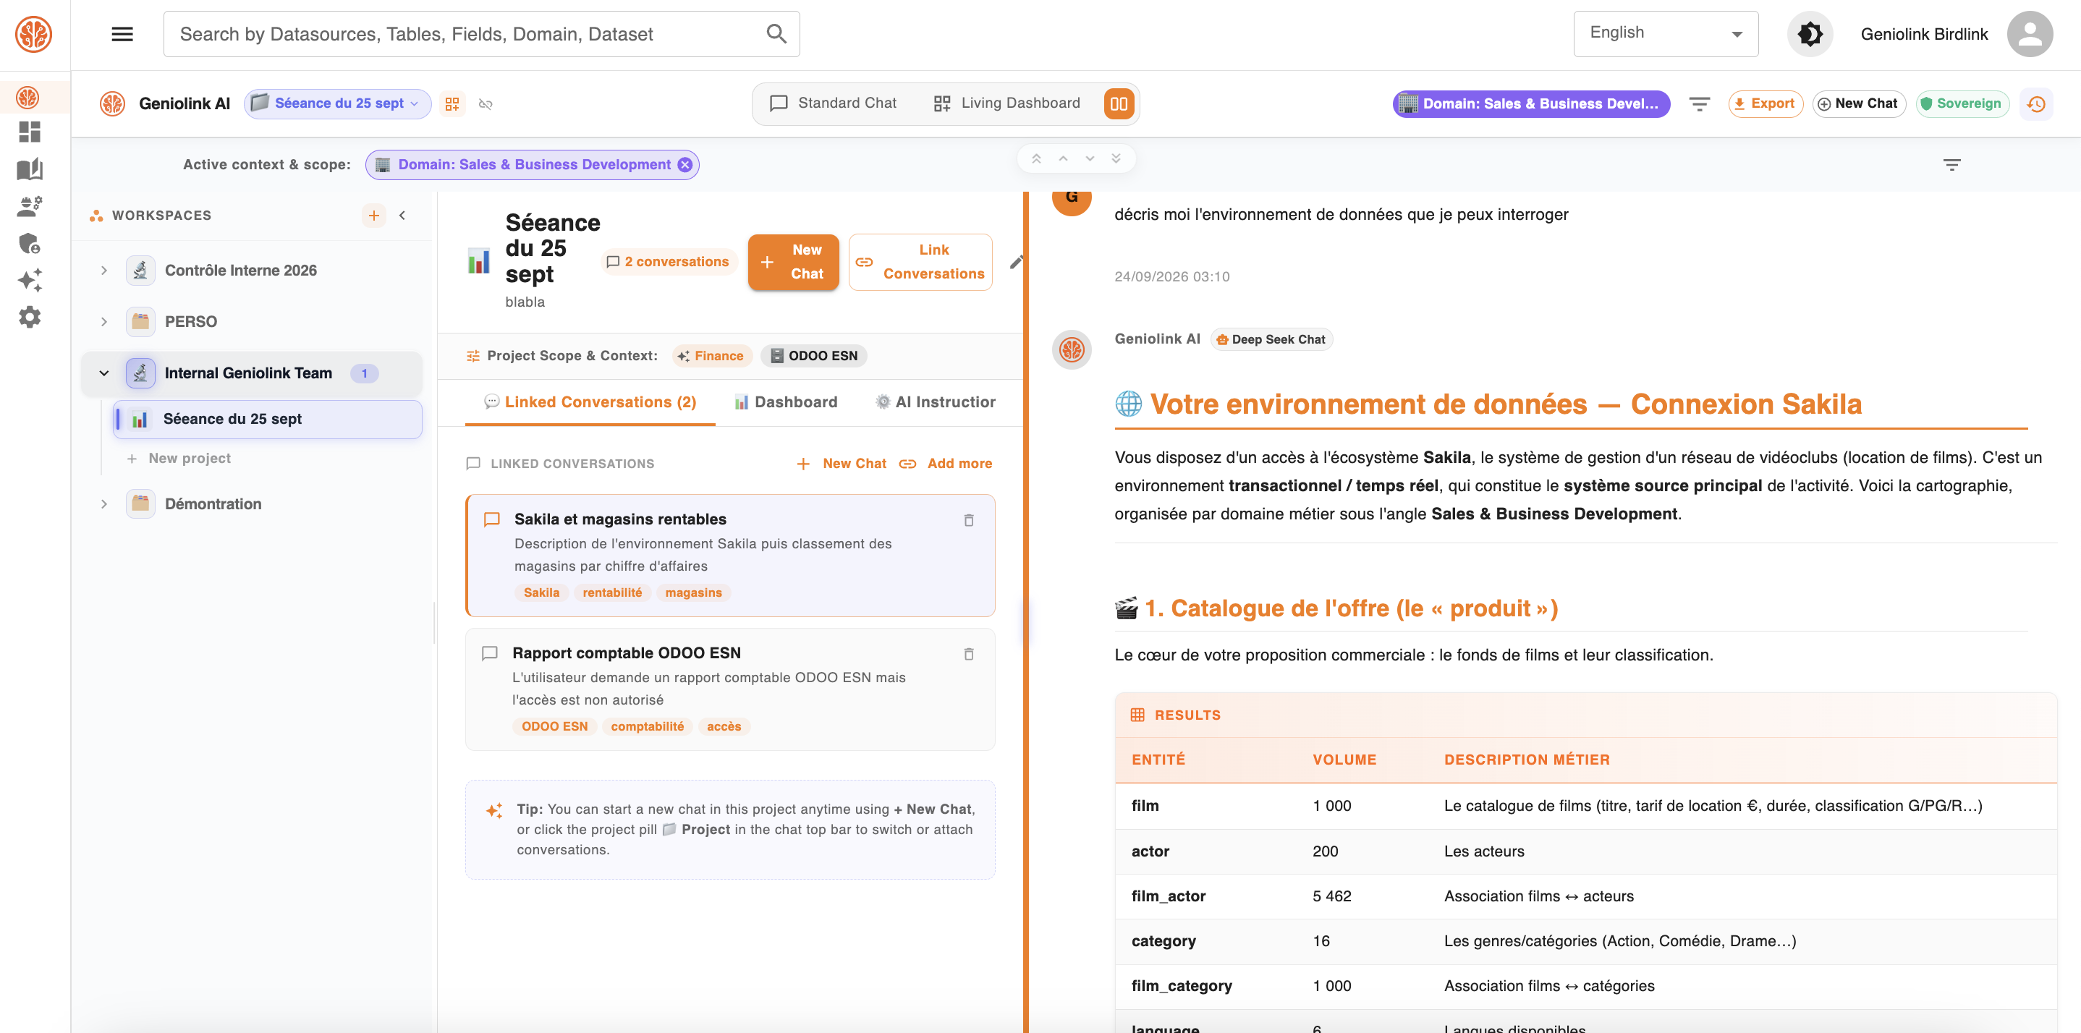Collapse the Internal Geniolink Team workspace

point(103,373)
